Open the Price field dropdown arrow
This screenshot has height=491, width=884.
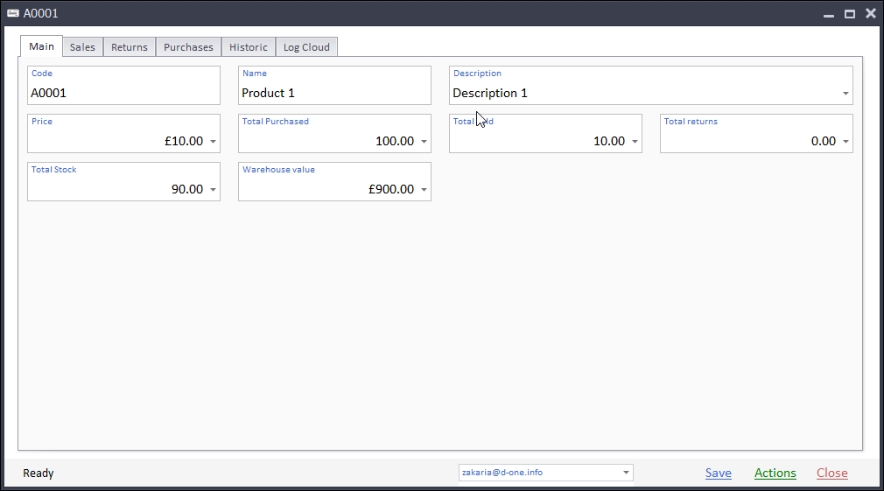click(213, 142)
